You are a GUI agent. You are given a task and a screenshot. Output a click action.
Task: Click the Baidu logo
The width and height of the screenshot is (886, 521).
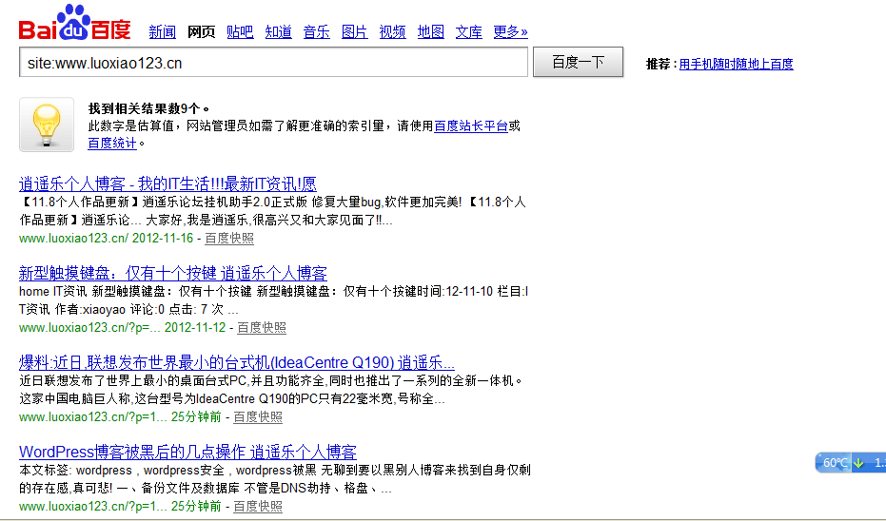tap(74, 23)
